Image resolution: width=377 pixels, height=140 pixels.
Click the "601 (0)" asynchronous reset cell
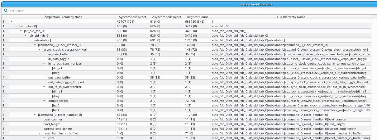[166, 40]
